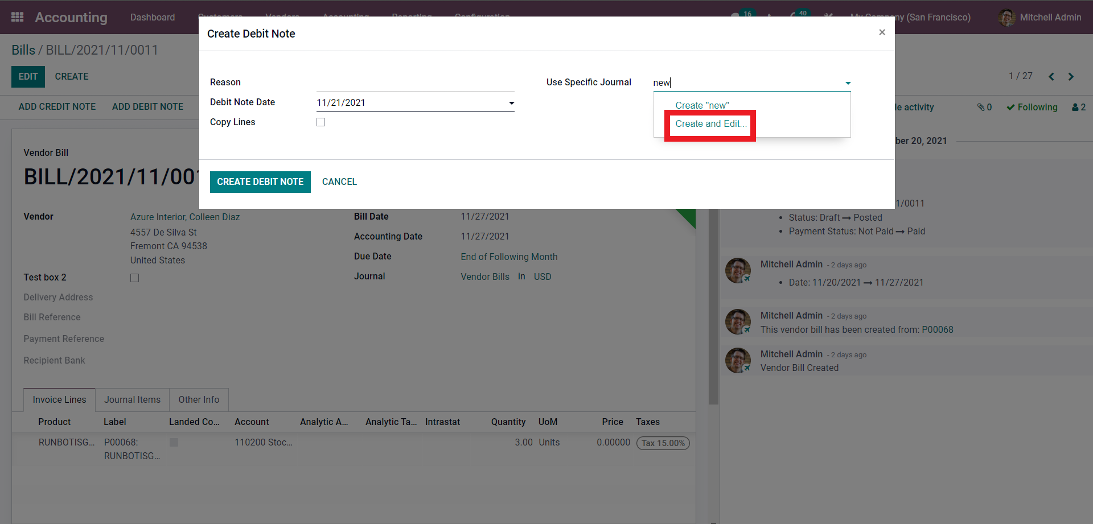Click Label column header
This screenshot has width=1093, height=524.
pos(115,422)
